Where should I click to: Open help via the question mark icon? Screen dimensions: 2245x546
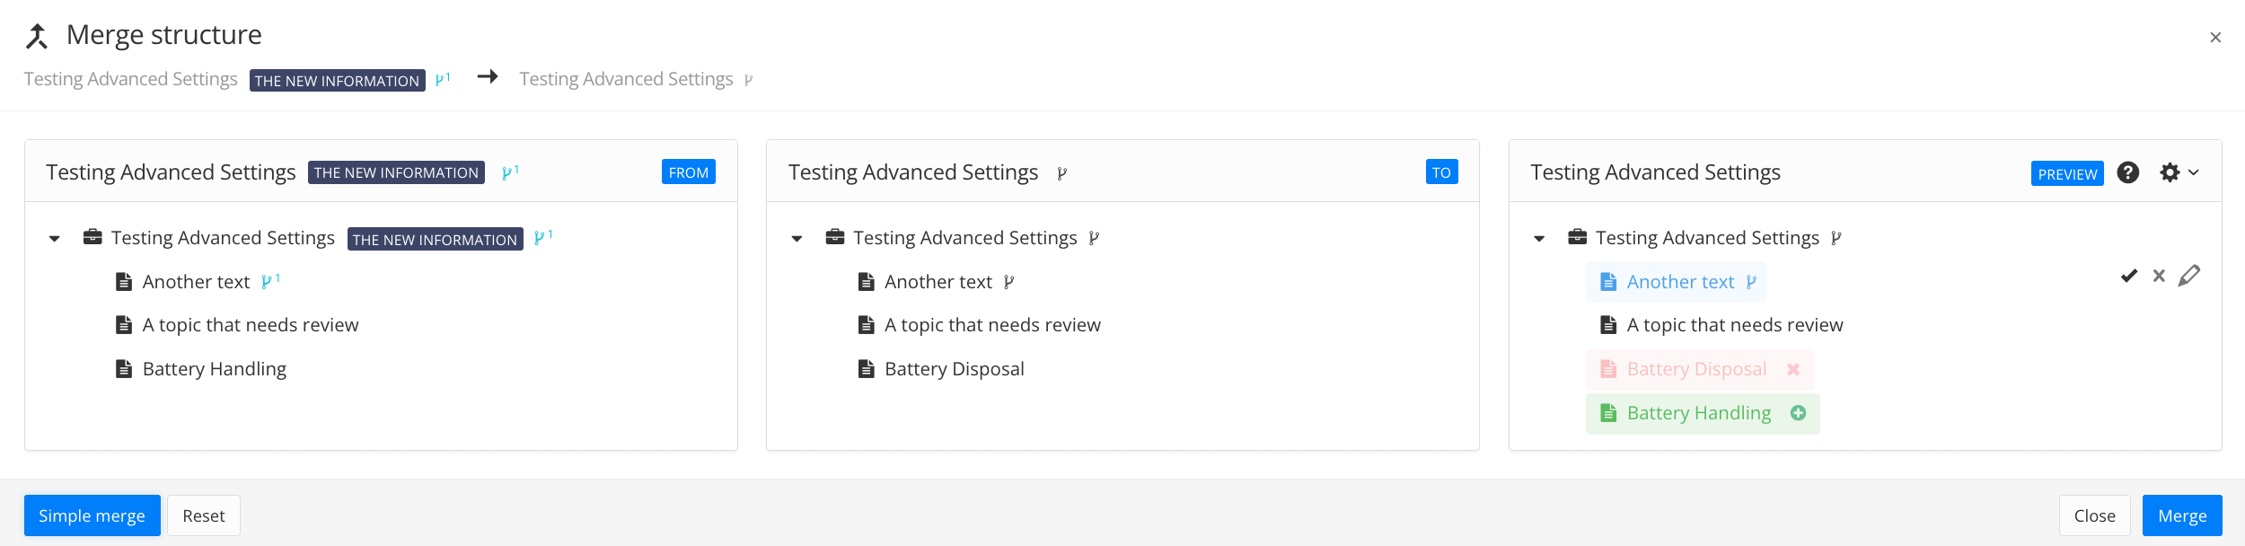click(2127, 172)
